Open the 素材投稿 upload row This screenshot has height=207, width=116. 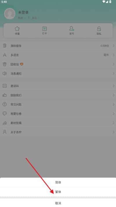coord(58,123)
